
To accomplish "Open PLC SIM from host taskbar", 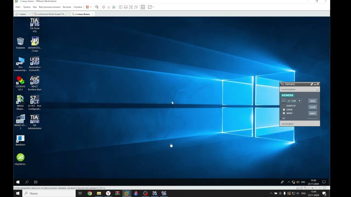I will click(164, 193).
